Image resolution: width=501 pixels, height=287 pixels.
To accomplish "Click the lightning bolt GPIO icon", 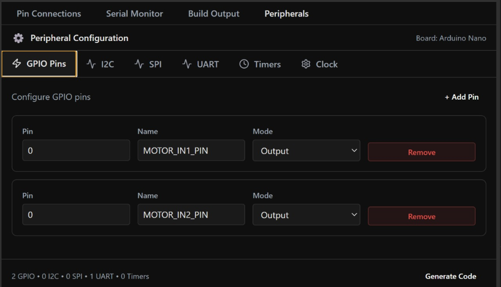I will click(17, 64).
